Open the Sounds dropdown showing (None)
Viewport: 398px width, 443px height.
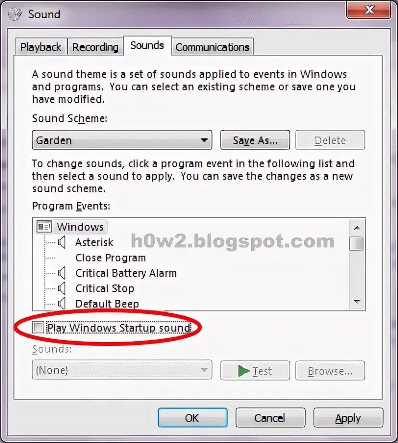pyautogui.click(x=122, y=369)
